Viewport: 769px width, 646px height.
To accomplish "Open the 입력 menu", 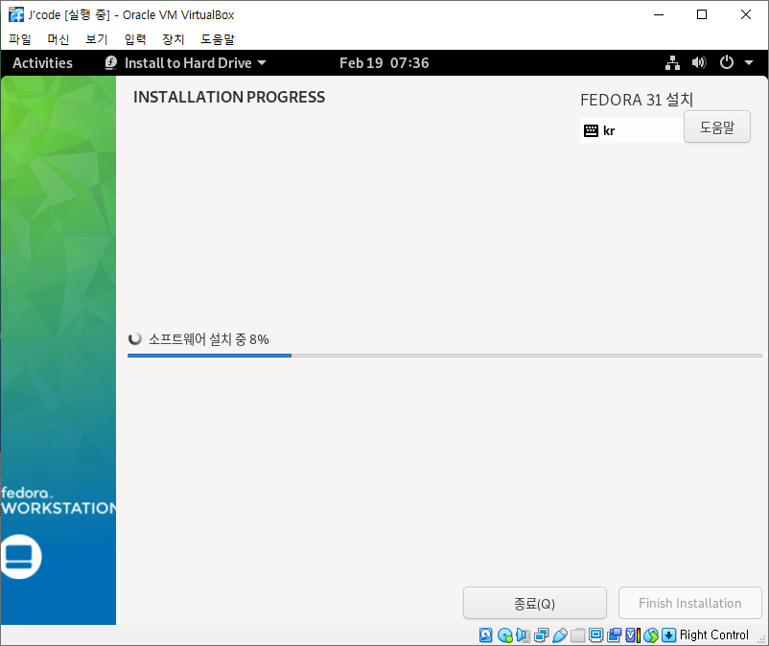I will (x=135, y=39).
